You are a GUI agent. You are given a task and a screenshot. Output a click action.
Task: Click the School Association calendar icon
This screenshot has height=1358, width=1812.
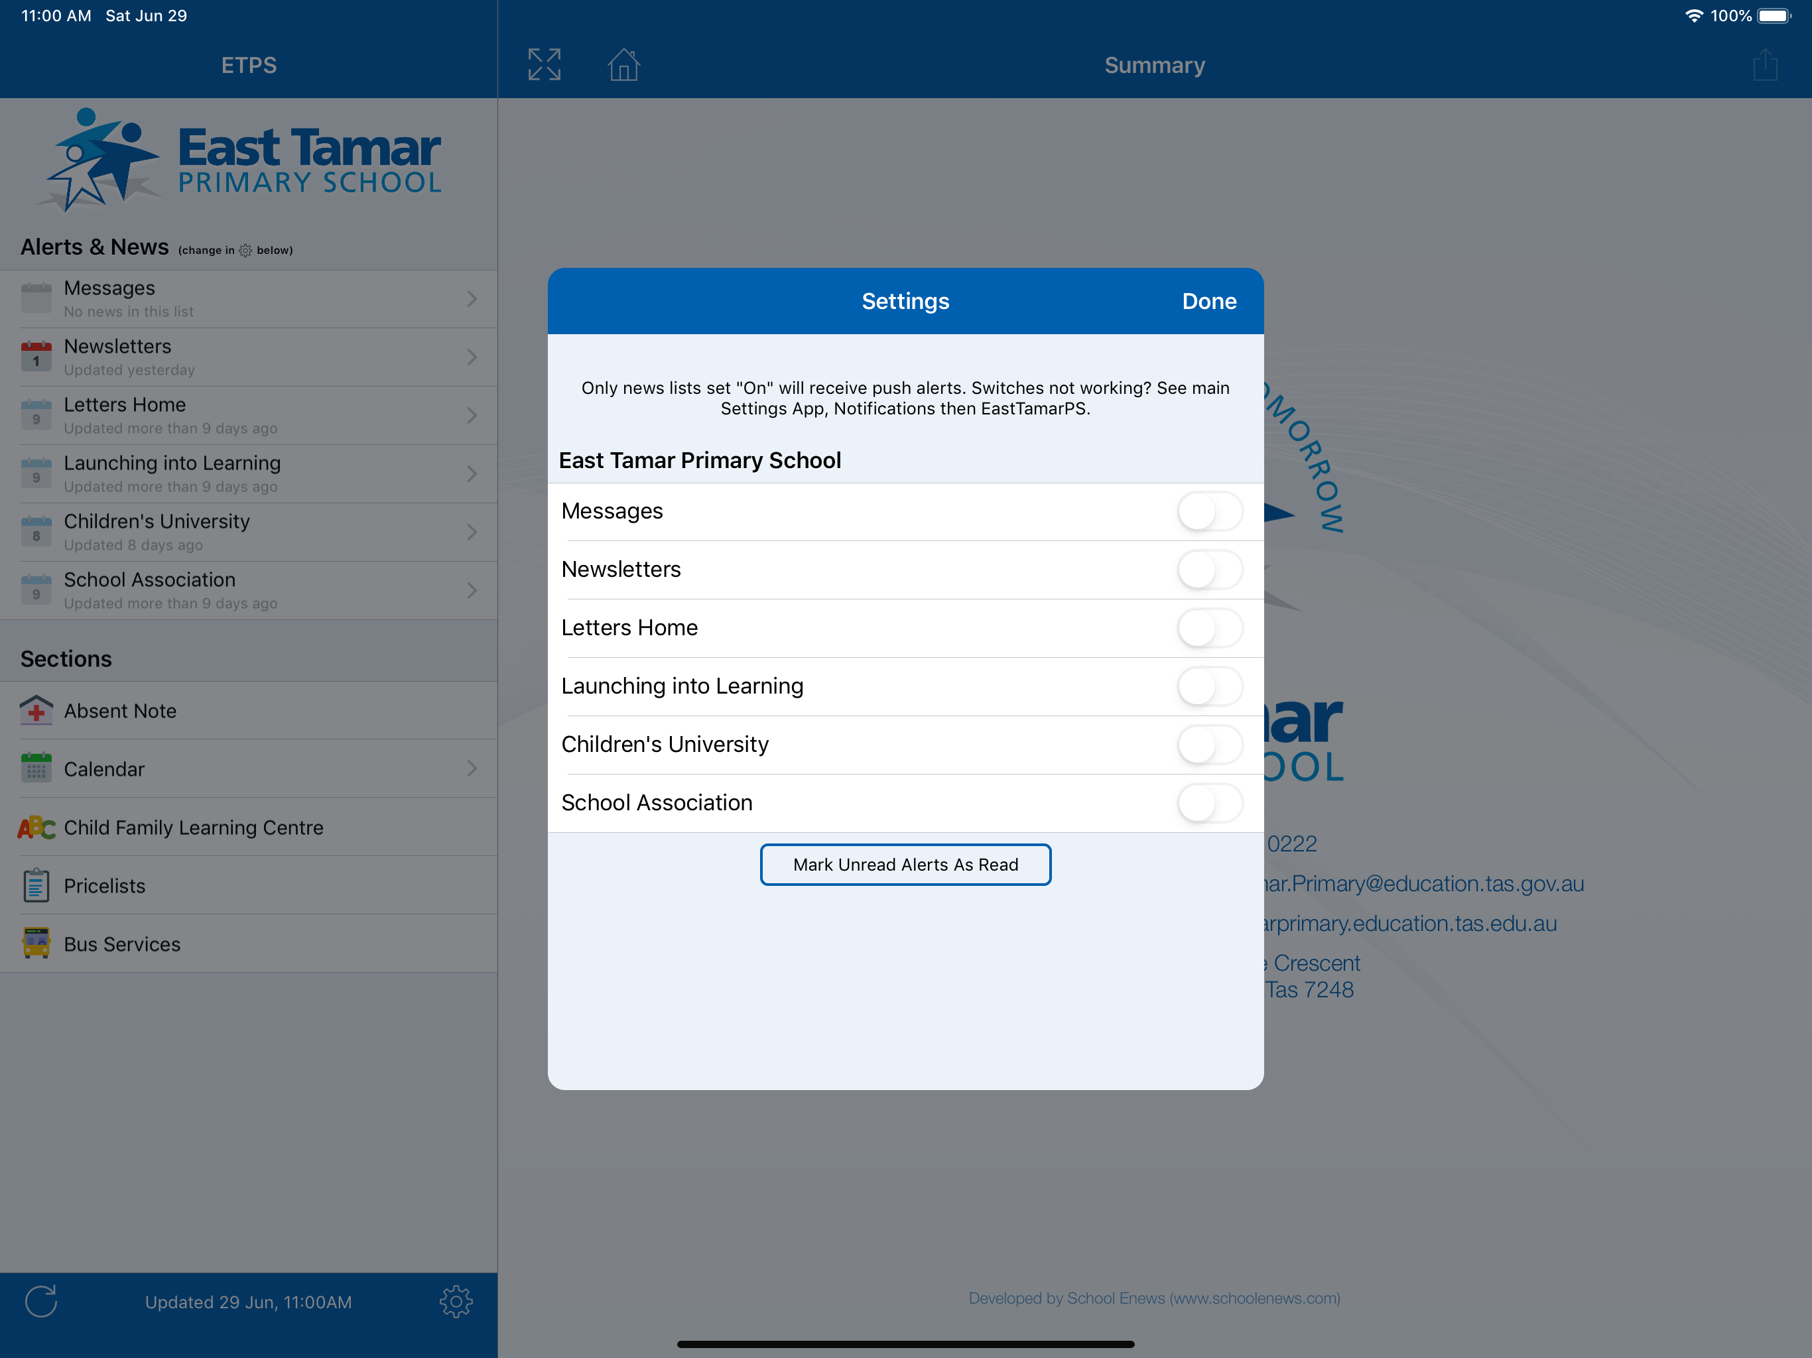pos(36,589)
